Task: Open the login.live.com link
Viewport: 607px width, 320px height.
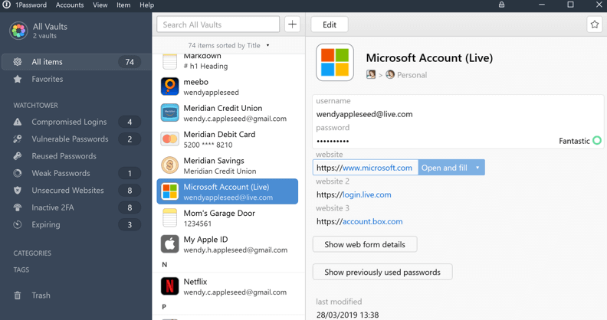Action: tap(367, 194)
